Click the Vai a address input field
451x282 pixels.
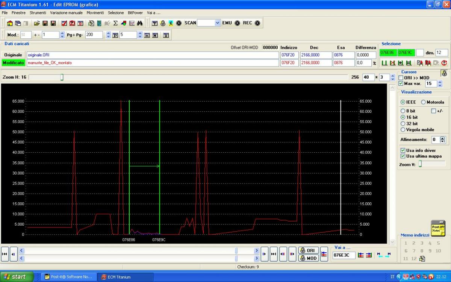(x=344, y=255)
